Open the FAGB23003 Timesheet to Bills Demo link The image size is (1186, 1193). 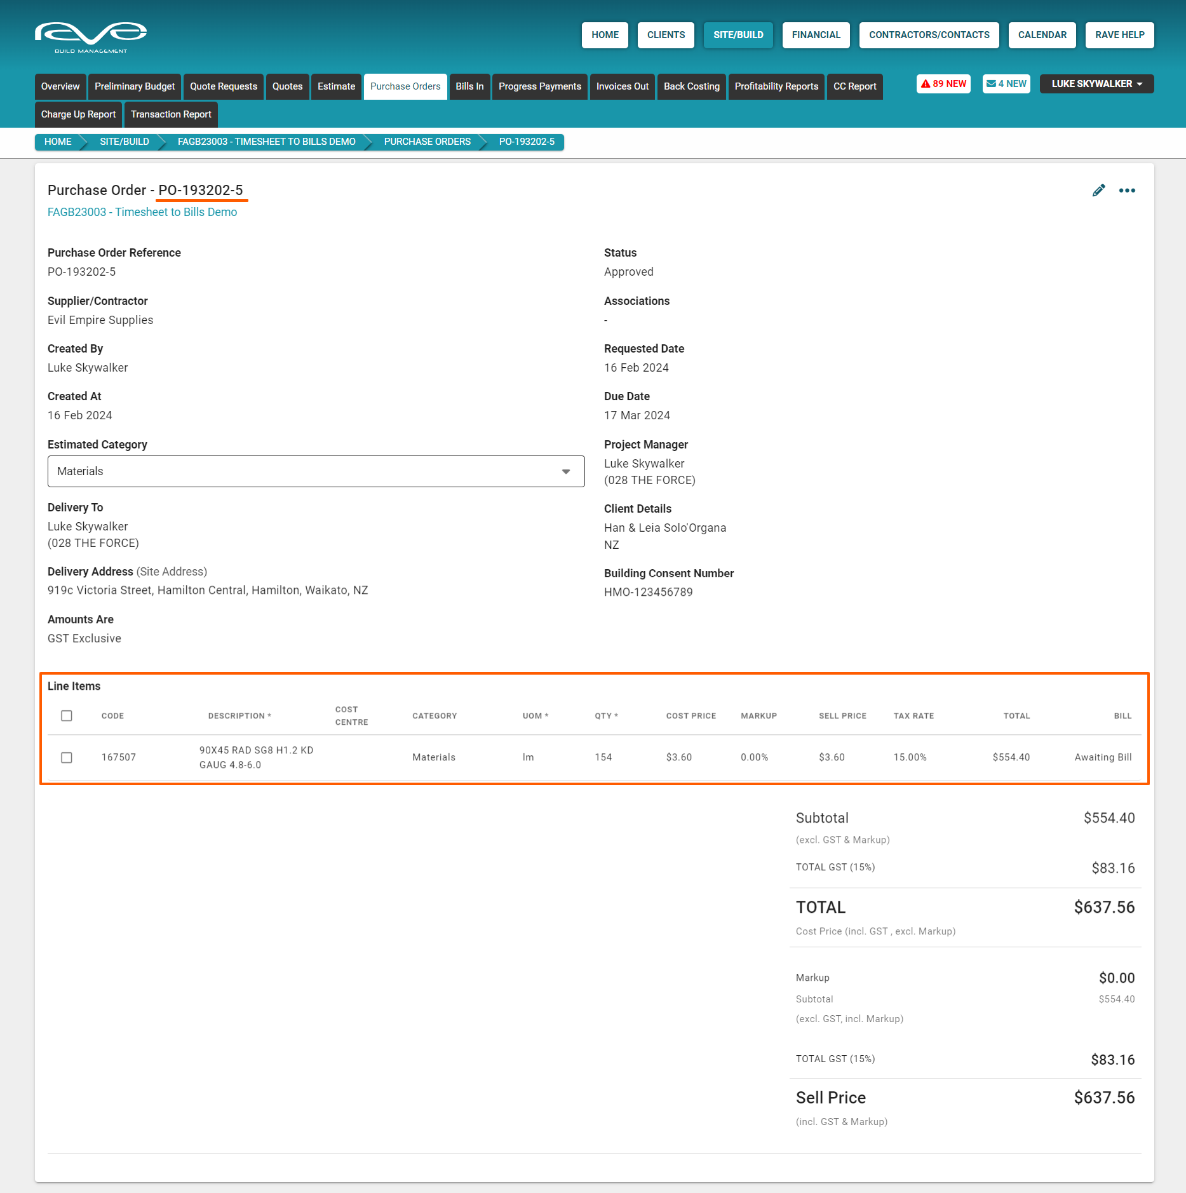point(142,212)
